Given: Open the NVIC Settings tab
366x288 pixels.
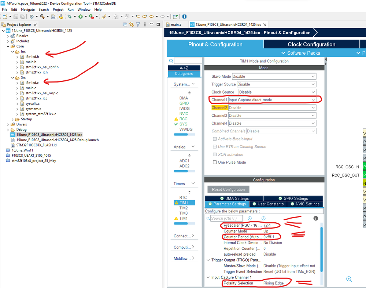Looking at the screenshot, I should pos(305,204).
